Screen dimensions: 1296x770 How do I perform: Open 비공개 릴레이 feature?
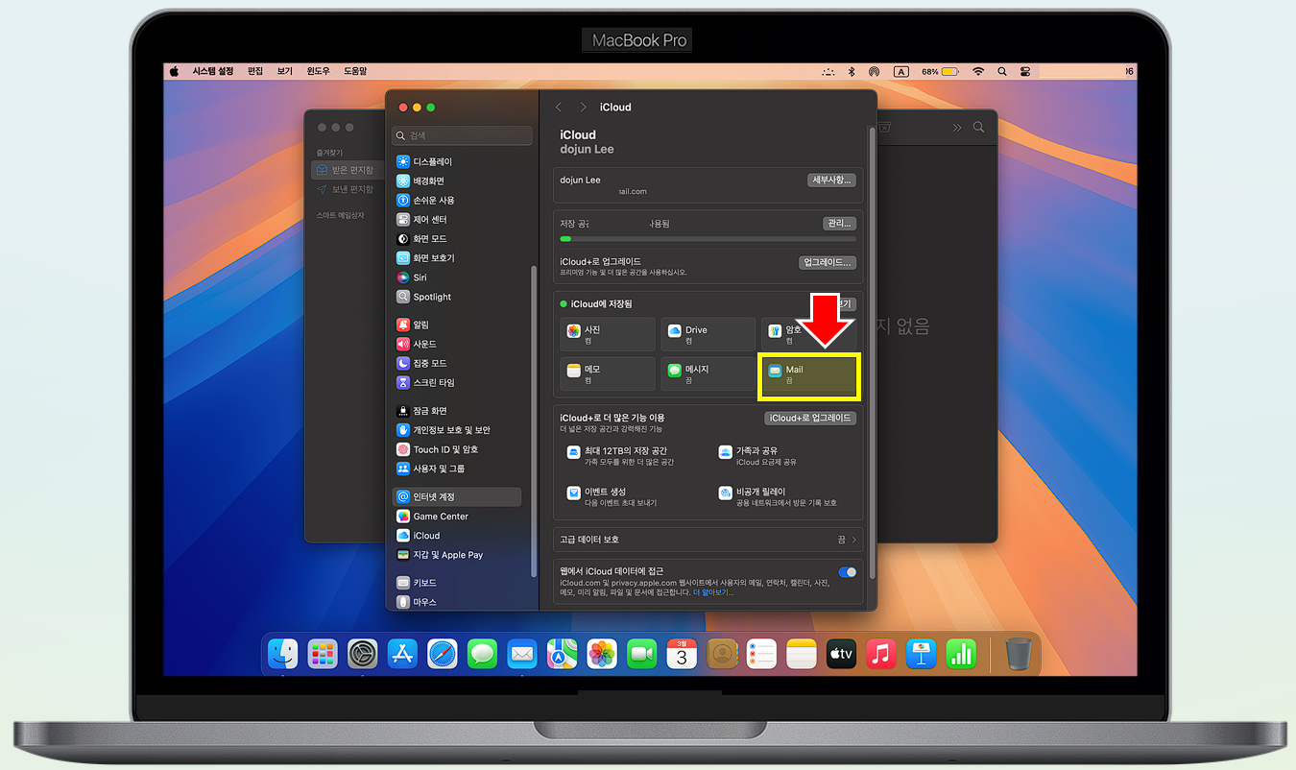(x=780, y=496)
